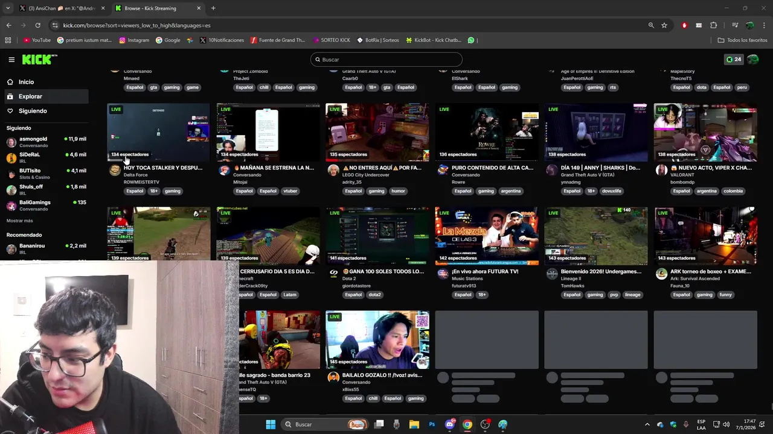Open the green 24 points badge
Image resolution: width=773 pixels, height=434 pixels.
click(734, 60)
